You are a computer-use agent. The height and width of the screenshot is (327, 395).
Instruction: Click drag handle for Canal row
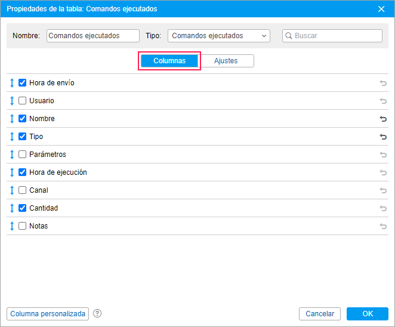tap(12, 190)
